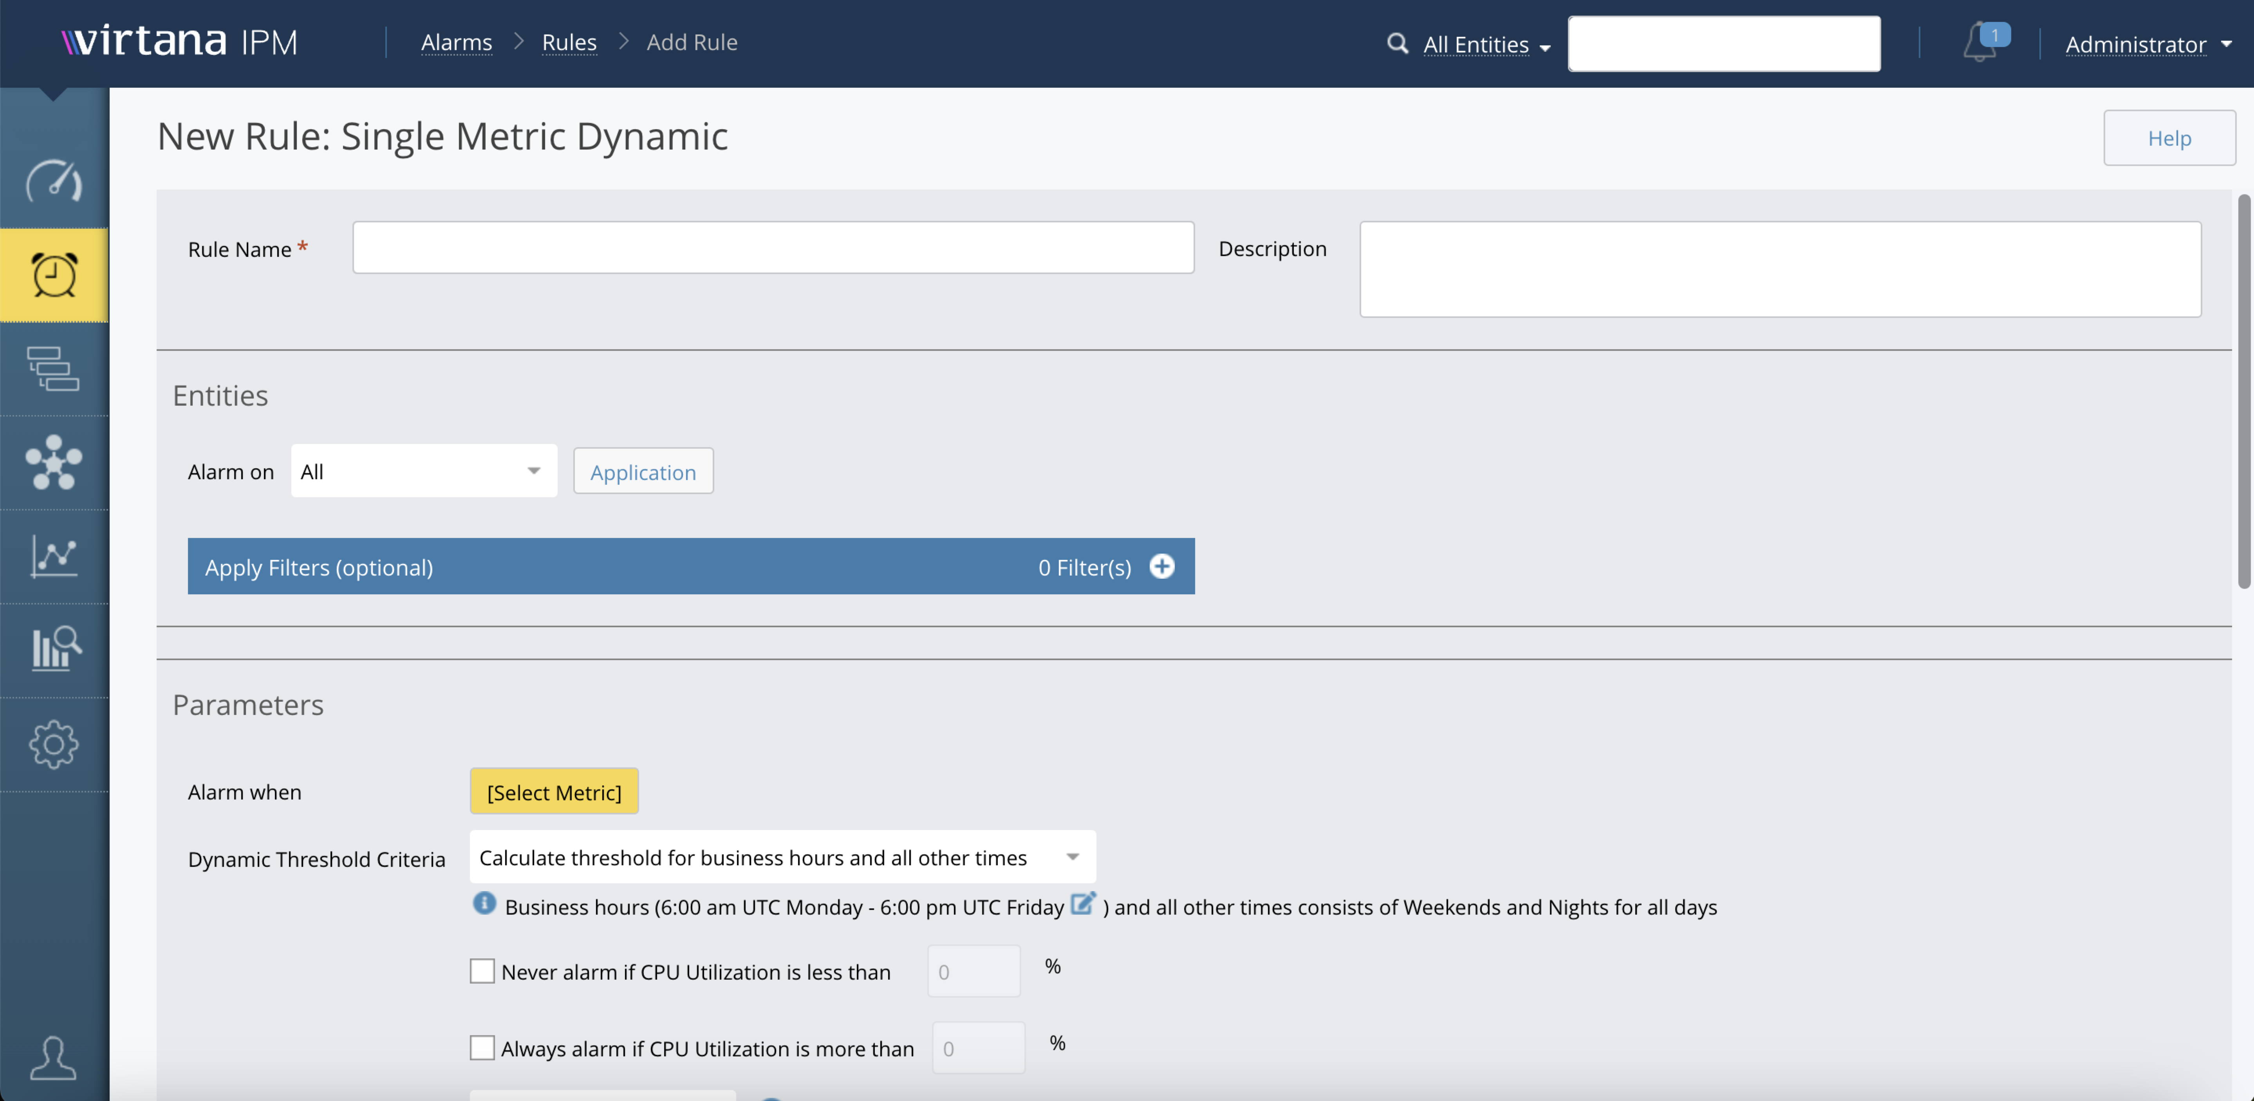Open the Administrator user menu
This screenshot has height=1101, width=2254.
tap(2148, 44)
